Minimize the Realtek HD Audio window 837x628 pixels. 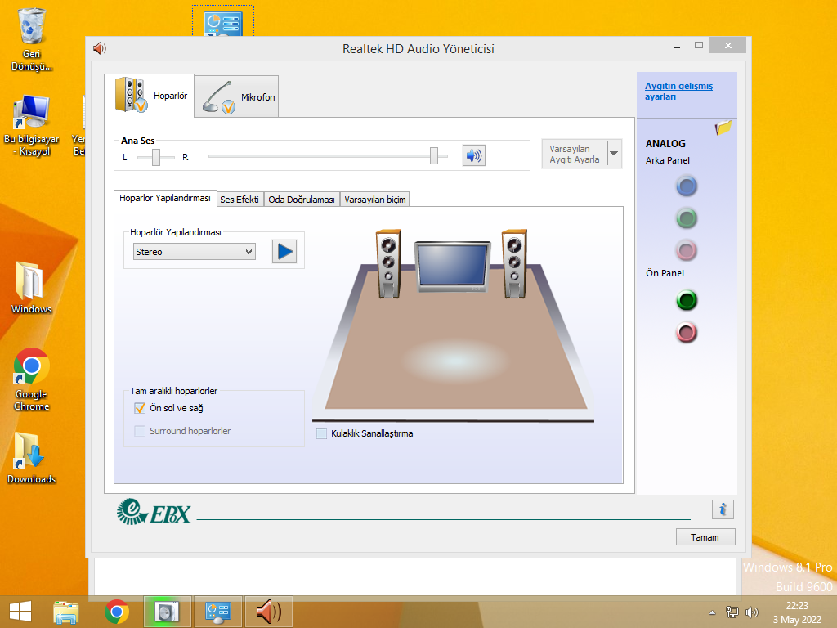pyautogui.click(x=677, y=46)
